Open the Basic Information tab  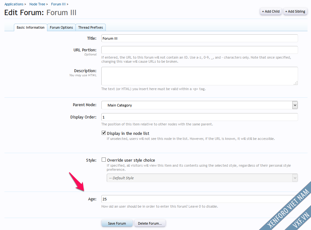30,27
